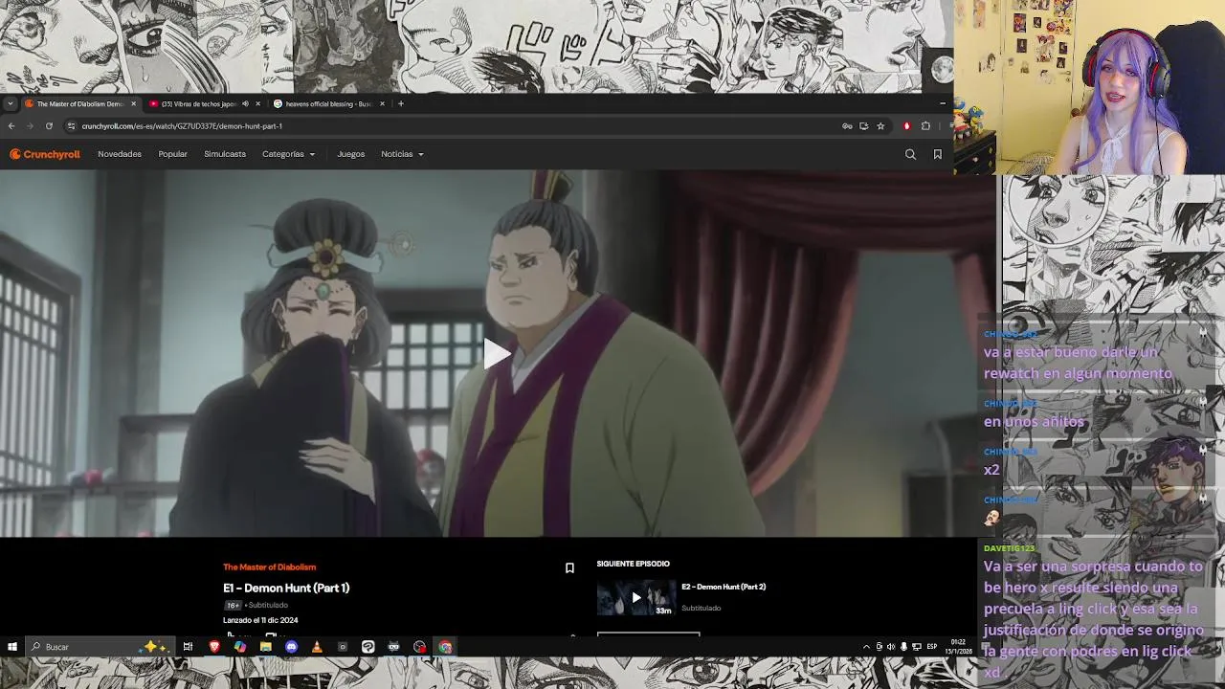Viewport: 1225px width, 689px height.
Task: Click the SIGUIENTE EPISODIO heading
Action: tap(633, 564)
